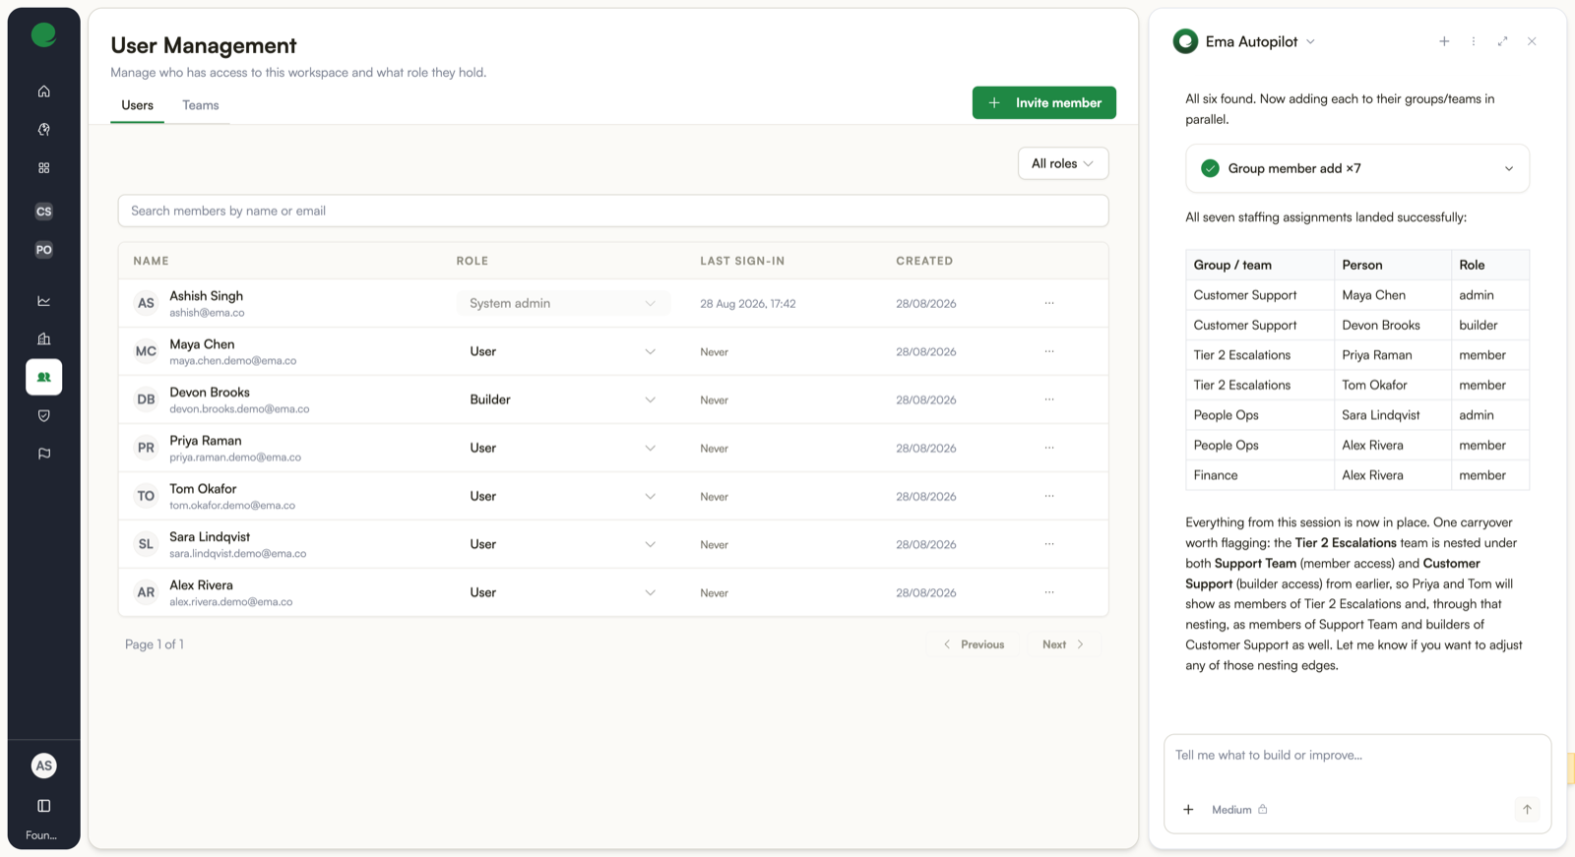Screen dimensions: 1575x857
Task: Open the AS profile avatar in sidebar
Action: [x=43, y=765]
